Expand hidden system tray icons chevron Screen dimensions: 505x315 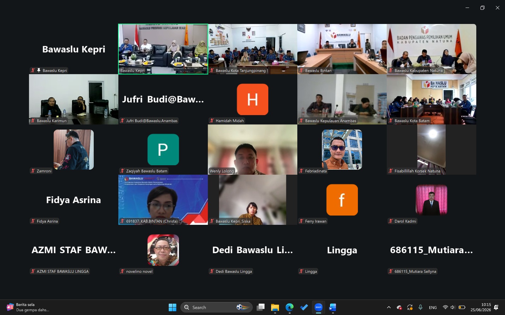pos(389,307)
